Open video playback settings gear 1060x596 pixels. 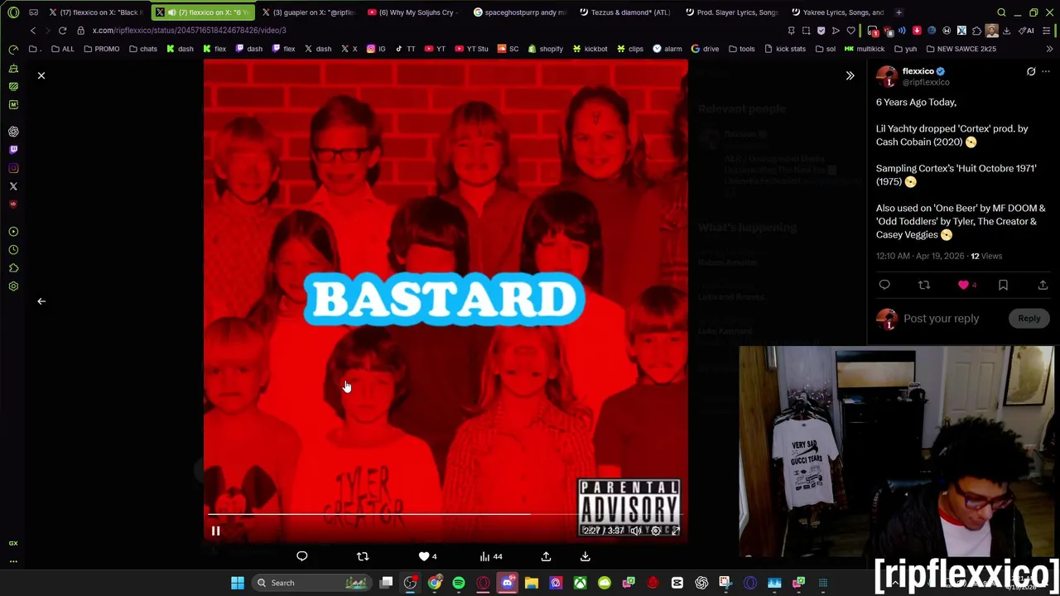656,531
